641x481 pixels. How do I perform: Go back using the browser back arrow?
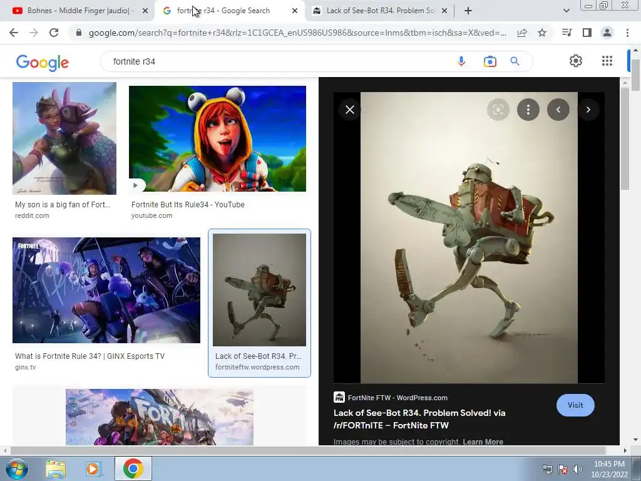[14, 33]
